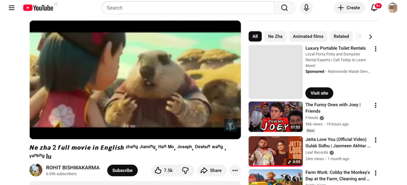
Task: Open The Funny Ones with Joey title
Action: (333, 108)
